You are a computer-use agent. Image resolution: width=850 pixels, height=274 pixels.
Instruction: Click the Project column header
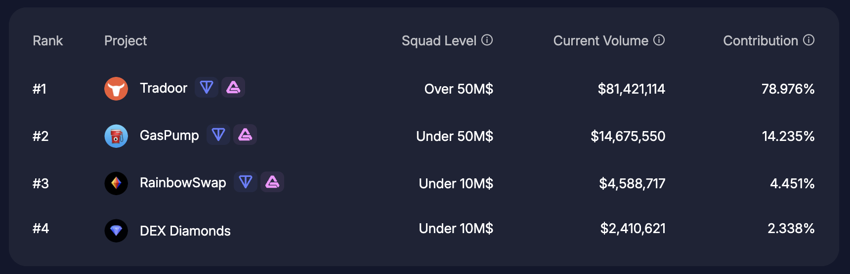coord(126,40)
